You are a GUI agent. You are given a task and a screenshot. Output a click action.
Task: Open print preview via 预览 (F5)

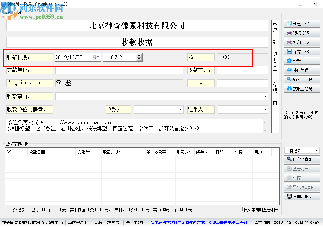point(301,33)
